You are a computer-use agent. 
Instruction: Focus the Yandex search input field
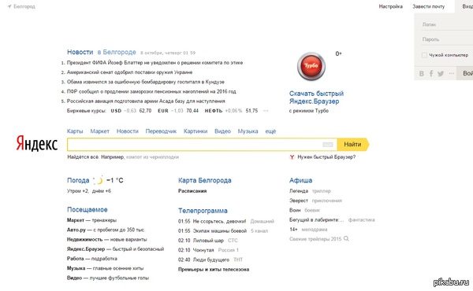click(195, 145)
